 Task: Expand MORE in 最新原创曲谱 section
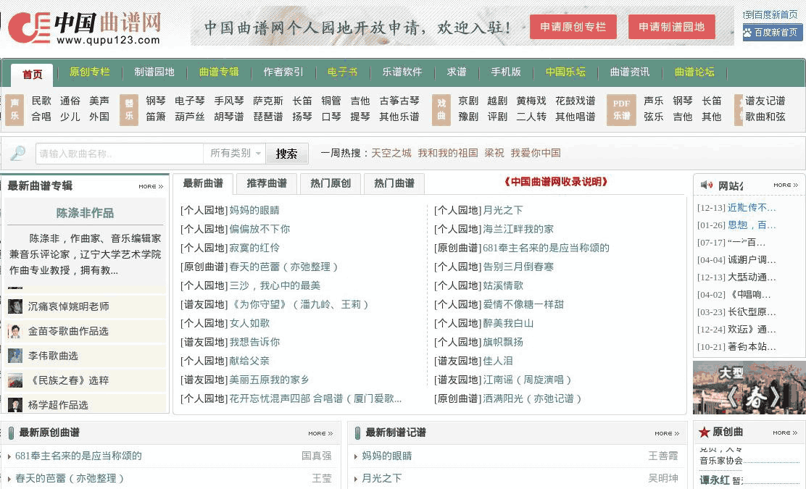320,433
